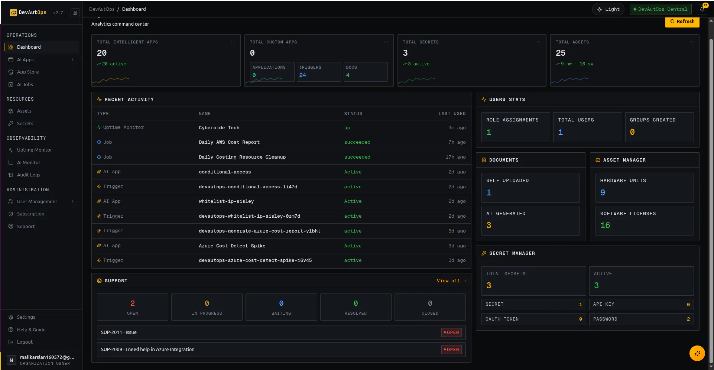
Task: Click the Asset Manager panel icon
Action: pos(598,160)
